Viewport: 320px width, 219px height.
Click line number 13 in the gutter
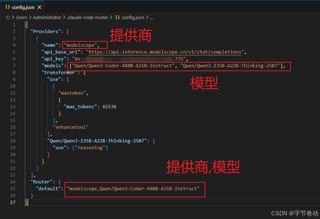pos(13,107)
